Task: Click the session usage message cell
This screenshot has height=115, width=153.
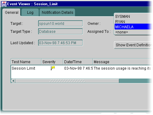Action: pos(123,68)
